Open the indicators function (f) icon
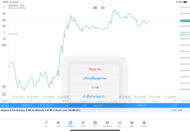Image resolution: width=190 pixels, height=132 pixels. click(x=4, y=32)
